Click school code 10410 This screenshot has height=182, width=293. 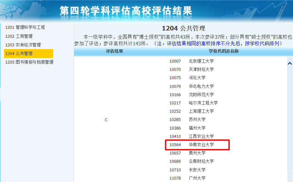tap(175, 137)
